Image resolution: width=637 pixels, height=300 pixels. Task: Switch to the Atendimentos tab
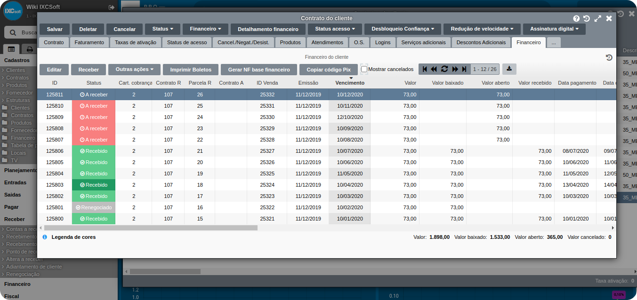(327, 42)
